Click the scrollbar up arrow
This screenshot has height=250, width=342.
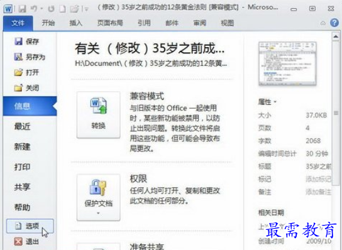[x=336, y=36]
